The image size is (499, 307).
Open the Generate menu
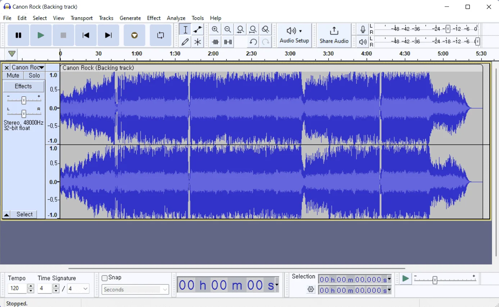coord(130,18)
